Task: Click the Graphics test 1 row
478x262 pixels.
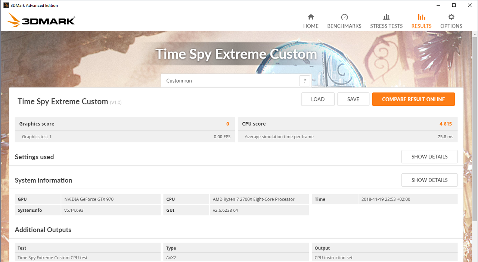Action: point(125,137)
